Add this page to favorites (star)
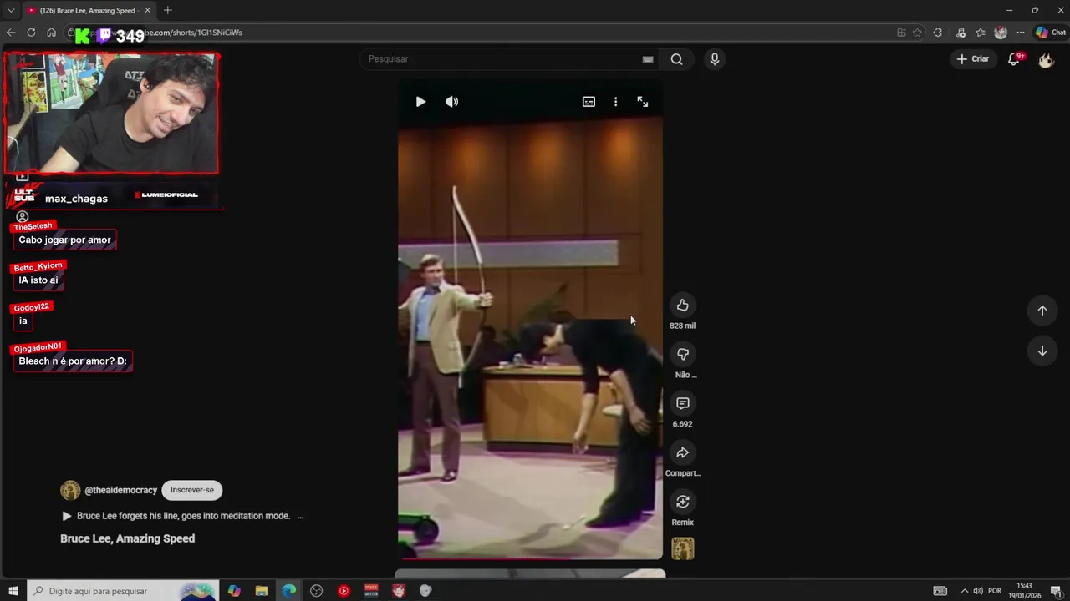 point(917,33)
